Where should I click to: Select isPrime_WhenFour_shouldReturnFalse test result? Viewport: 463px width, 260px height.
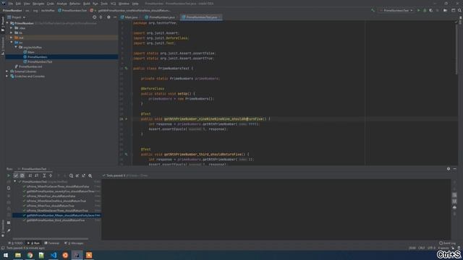tap(51, 196)
